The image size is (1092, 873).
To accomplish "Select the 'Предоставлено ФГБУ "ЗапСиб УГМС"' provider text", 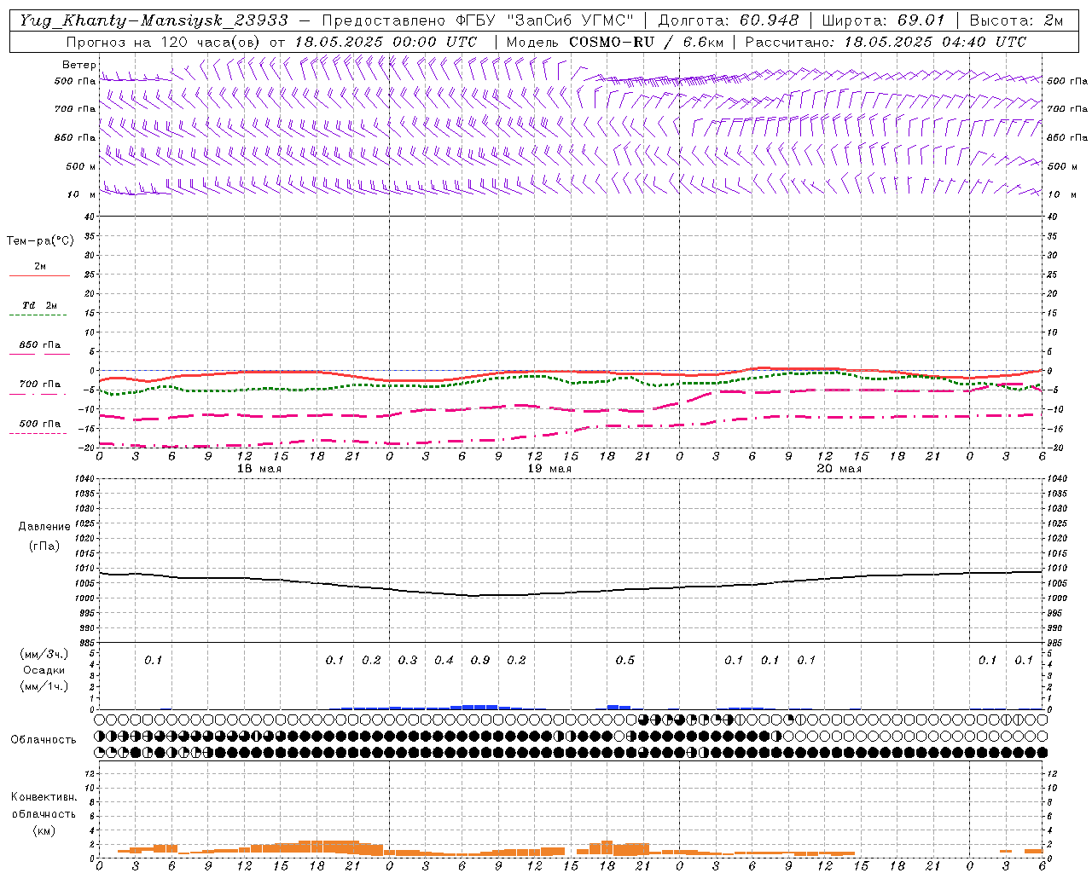I will coord(478,20).
